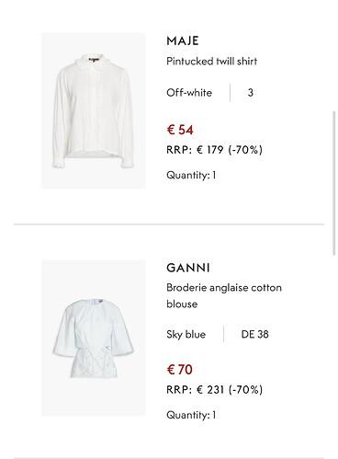The image size is (338, 459).
Task: Select the Off-white color label
Action: coord(189,93)
